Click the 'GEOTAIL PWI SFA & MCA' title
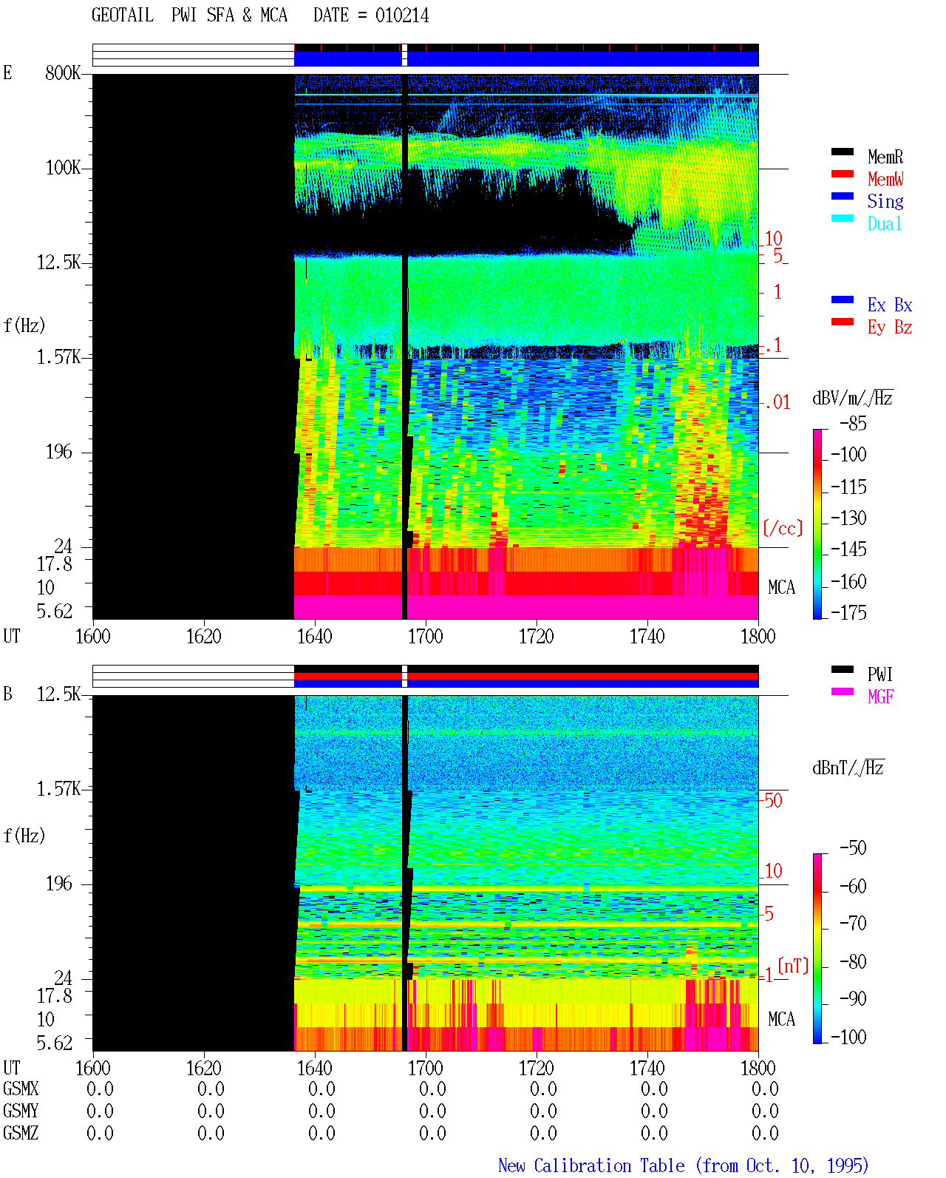The height and width of the screenshot is (1178, 946). click(189, 16)
